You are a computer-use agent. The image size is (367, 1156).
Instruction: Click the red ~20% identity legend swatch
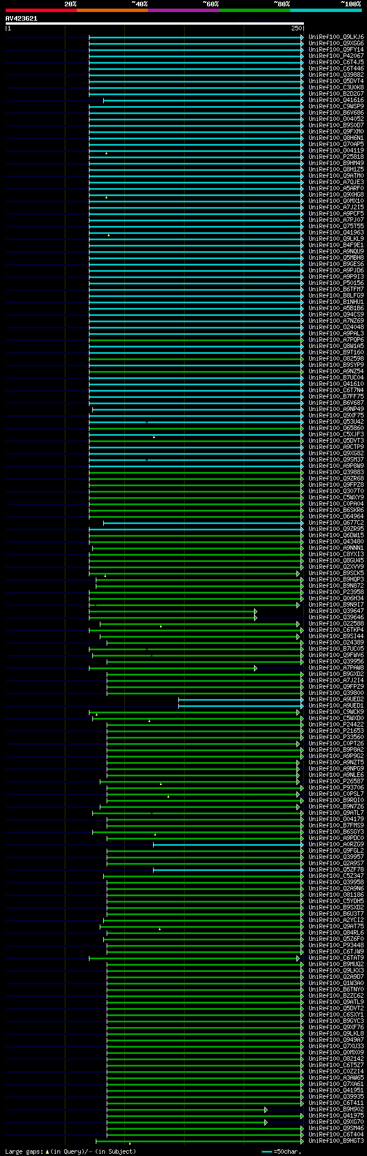(x=41, y=10)
